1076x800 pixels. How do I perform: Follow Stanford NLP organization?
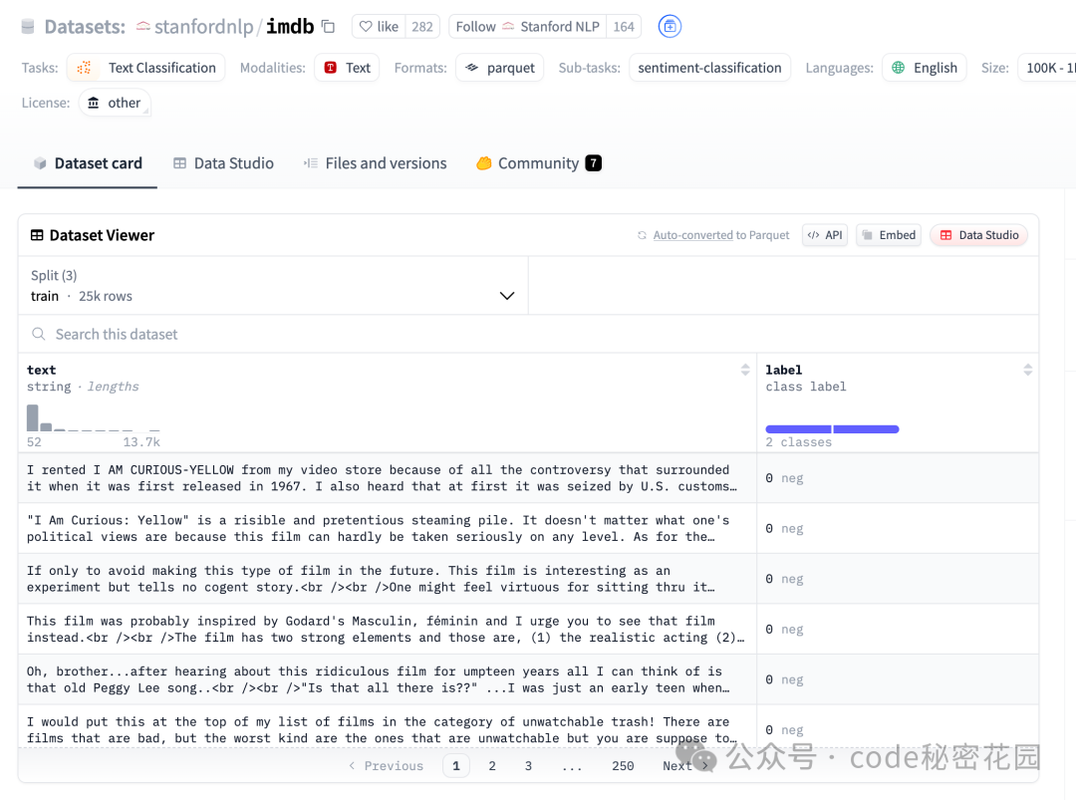(527, 27)
